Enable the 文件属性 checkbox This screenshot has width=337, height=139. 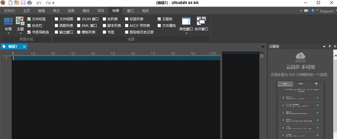click(159, 26)
